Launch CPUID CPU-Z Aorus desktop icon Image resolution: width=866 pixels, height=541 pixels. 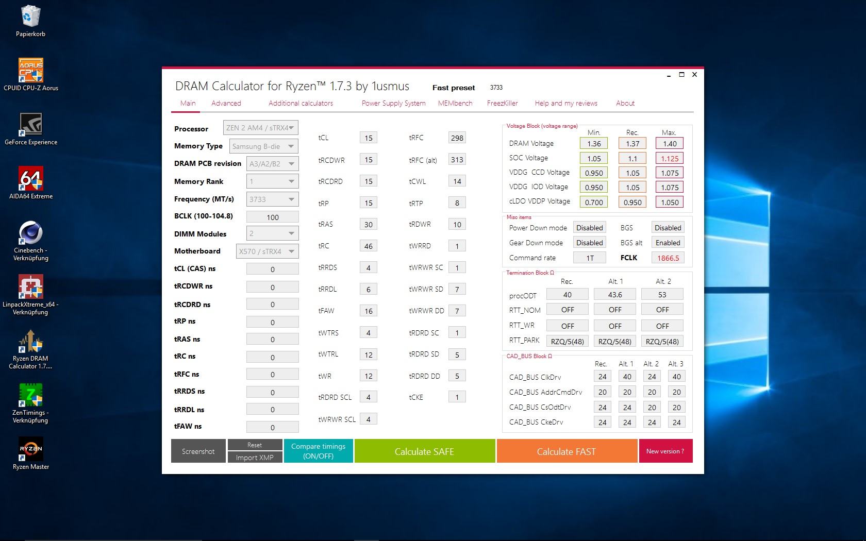coord(30,75)
